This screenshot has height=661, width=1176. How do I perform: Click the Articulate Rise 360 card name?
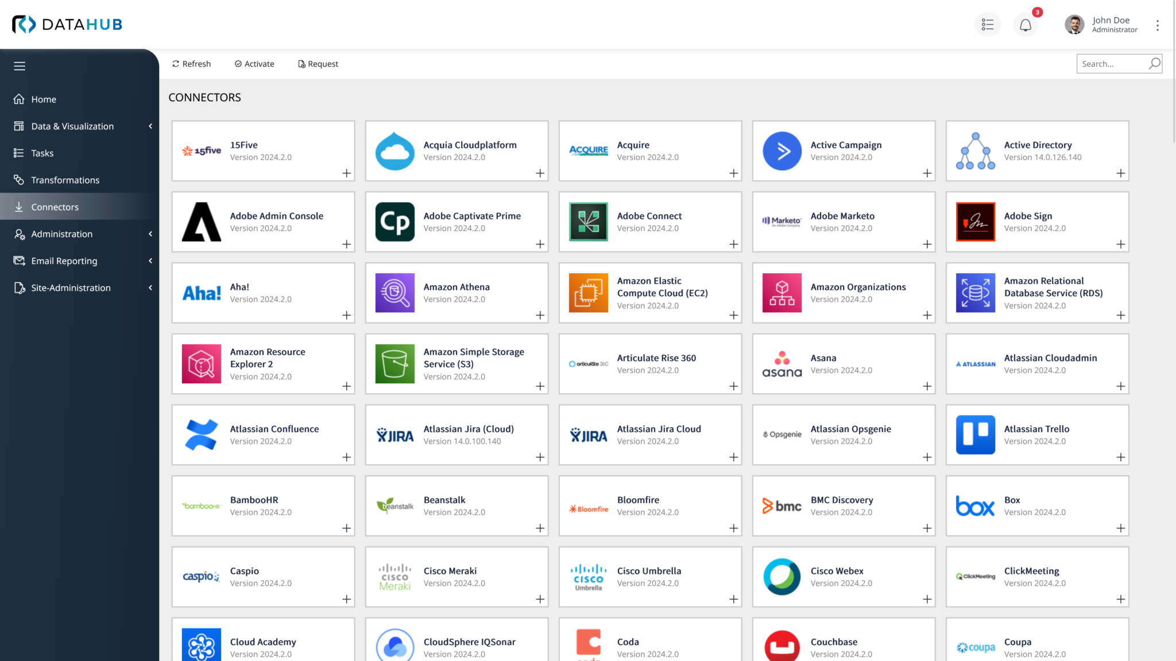click(x=656, y=358)
